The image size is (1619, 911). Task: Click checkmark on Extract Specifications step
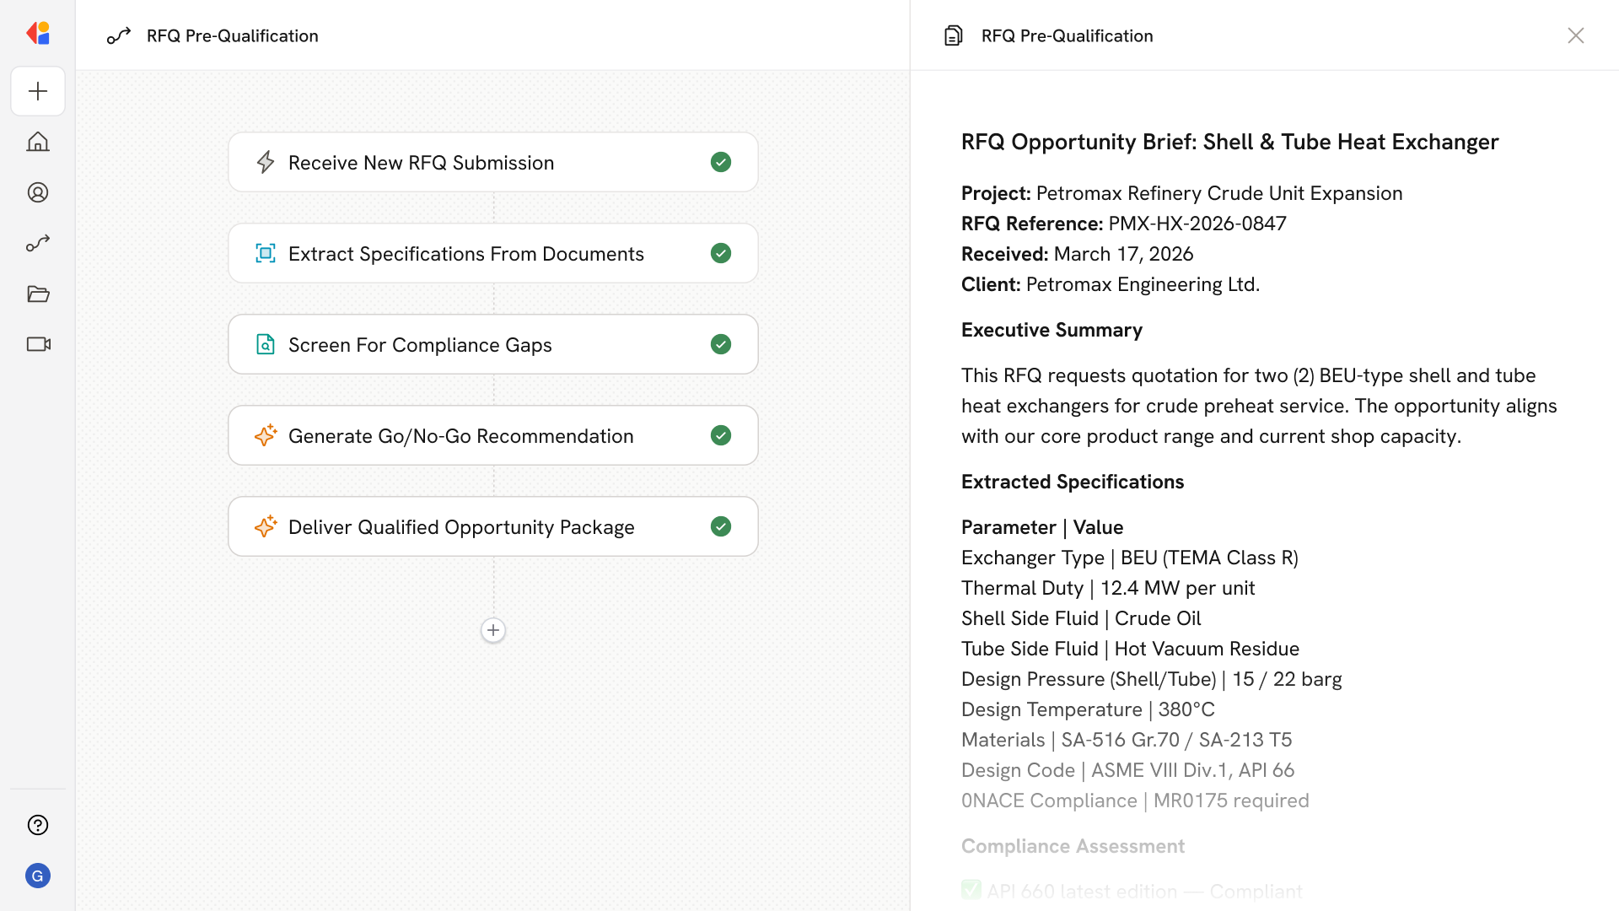[720, 253]
